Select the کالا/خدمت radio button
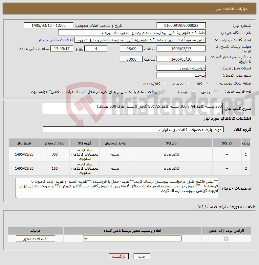Viewport: 259px width, 265px height. [165, 83]
